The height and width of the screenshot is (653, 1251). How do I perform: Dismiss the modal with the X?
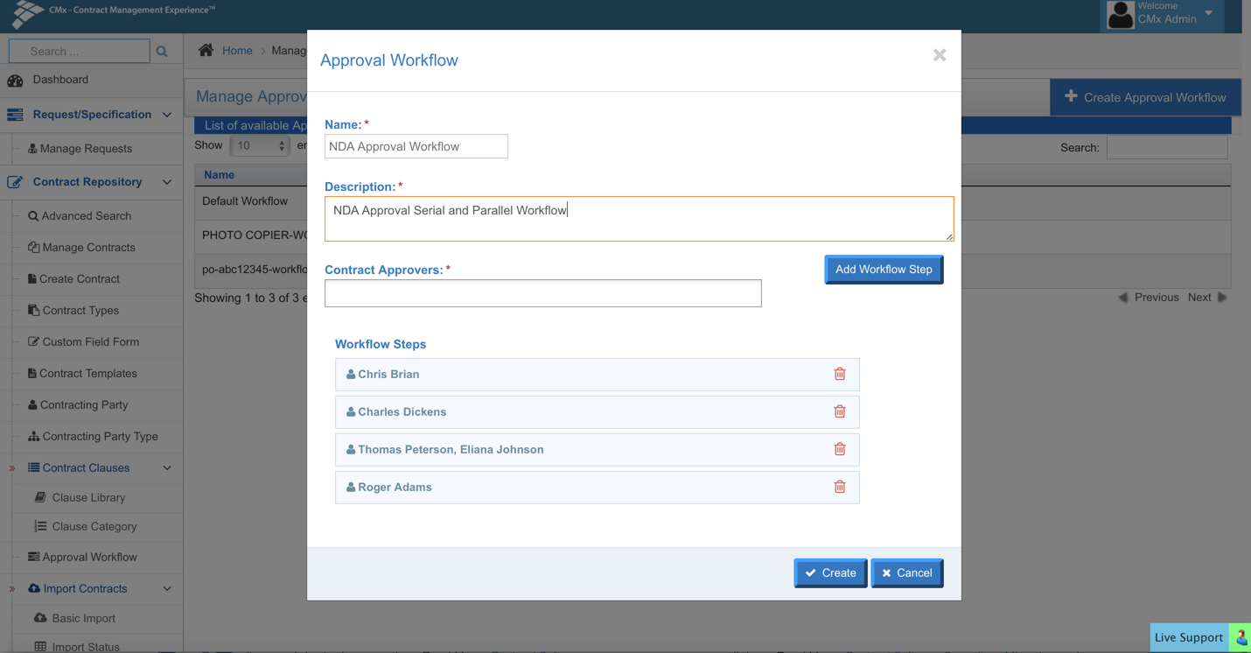coord(939,55)
